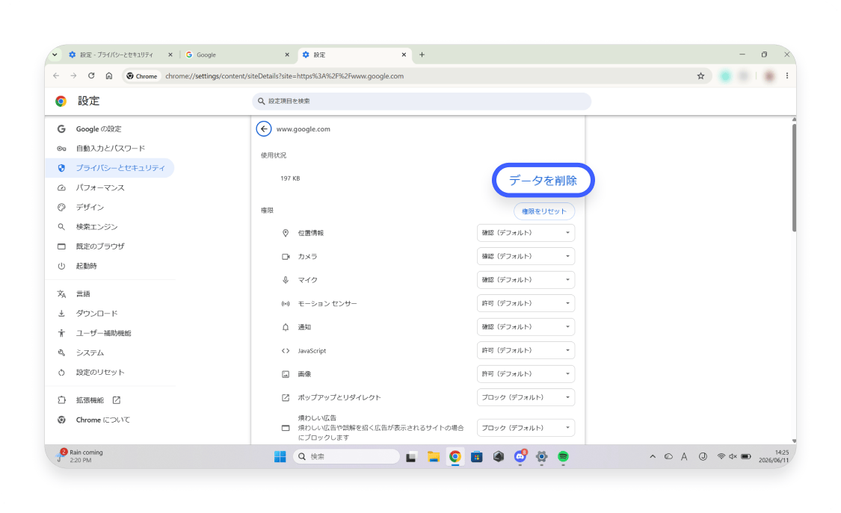Open 位置情報 permission dropdown
Image resolution: width=841 pixels, height=513 pixels.
tap(526, 233)
